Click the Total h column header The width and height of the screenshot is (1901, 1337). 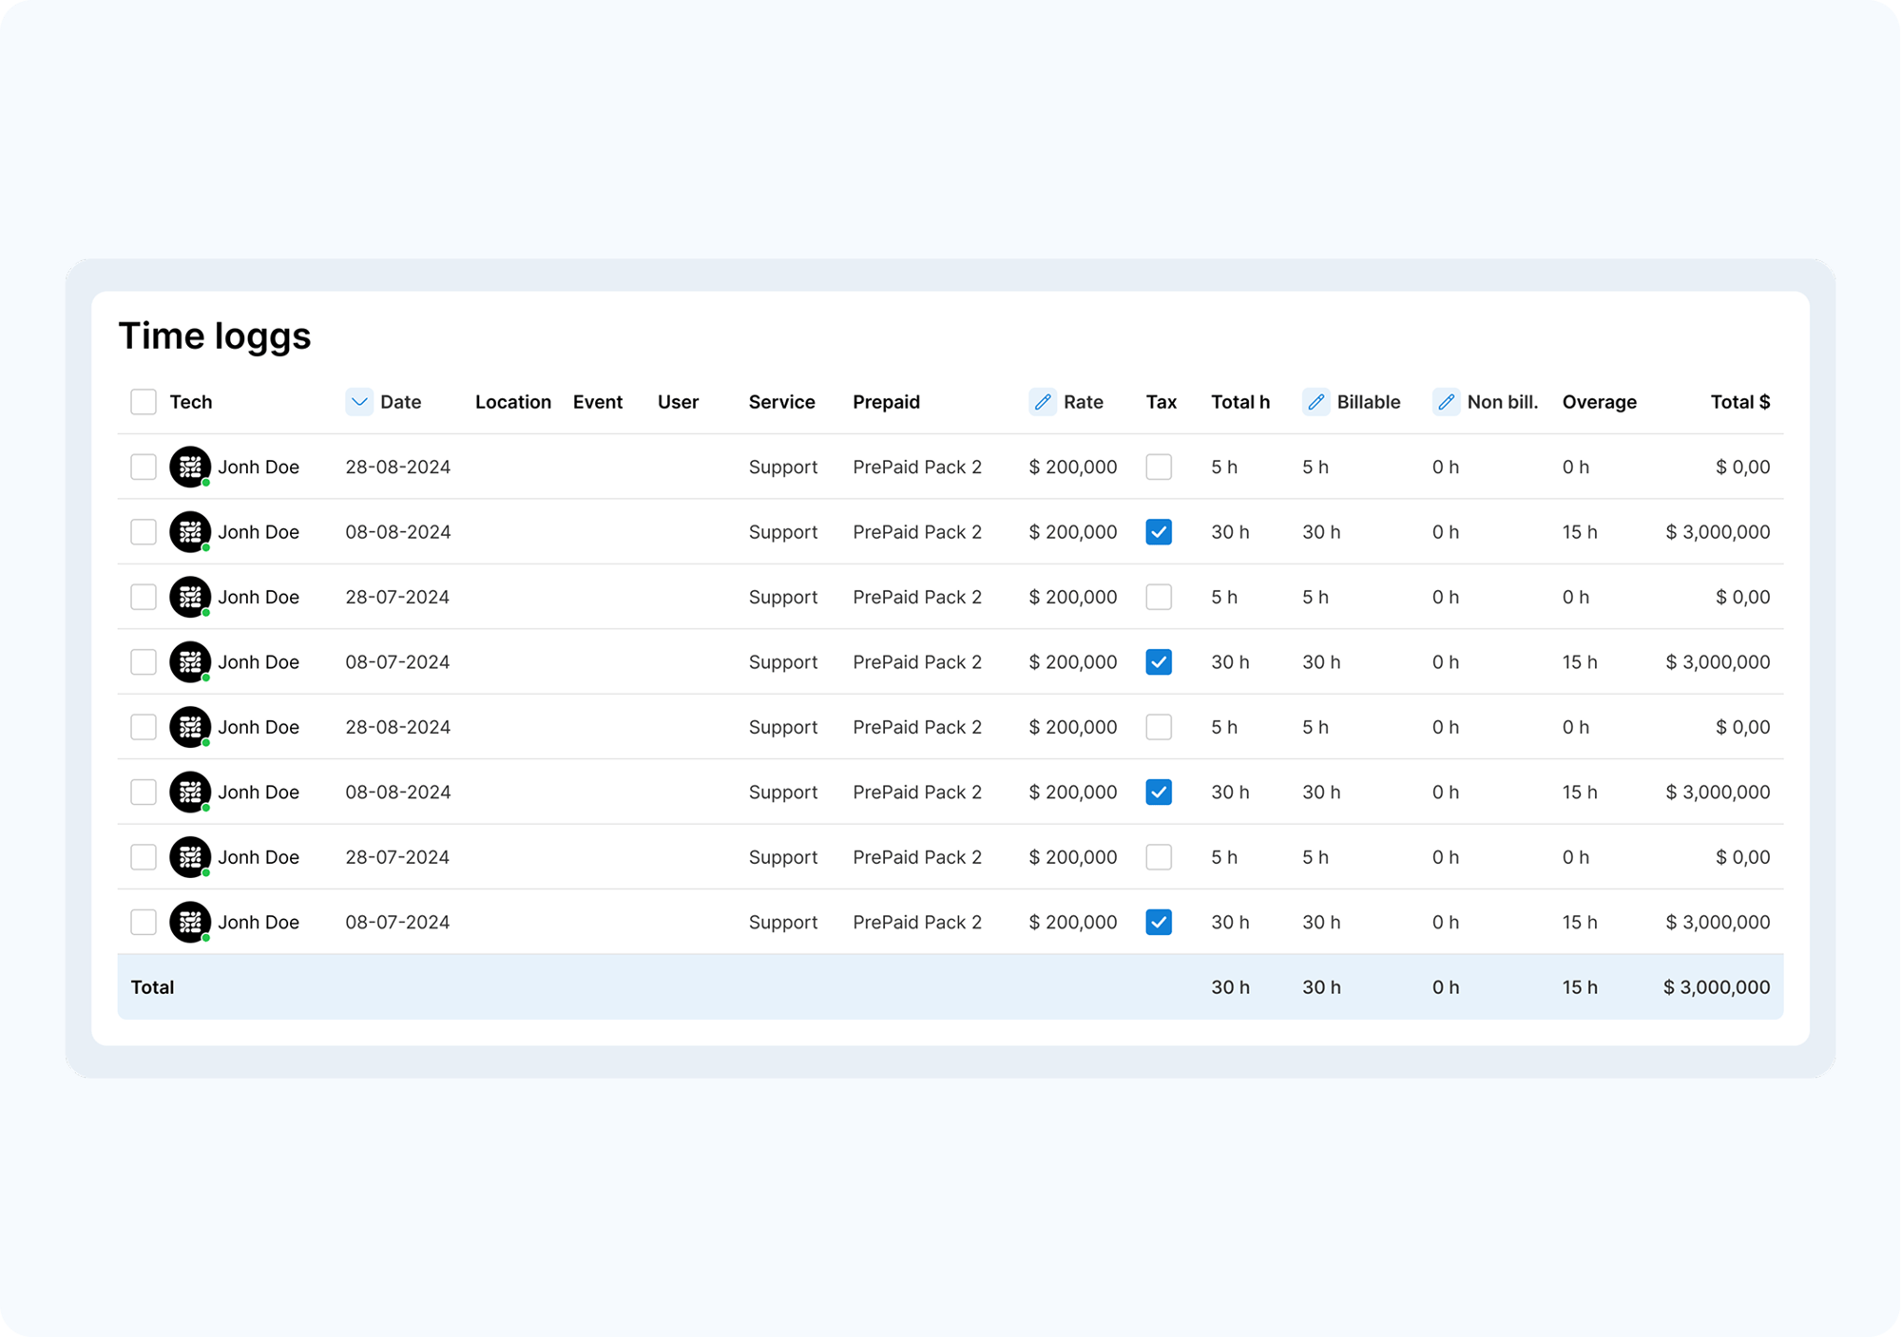(1240, 402)
